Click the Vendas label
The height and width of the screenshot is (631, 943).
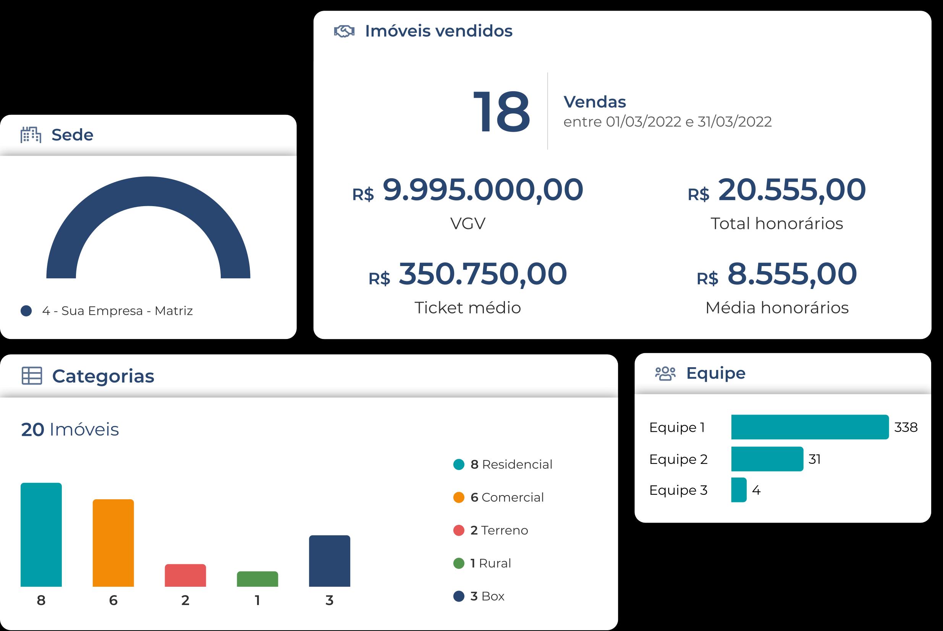click(595, 102)
